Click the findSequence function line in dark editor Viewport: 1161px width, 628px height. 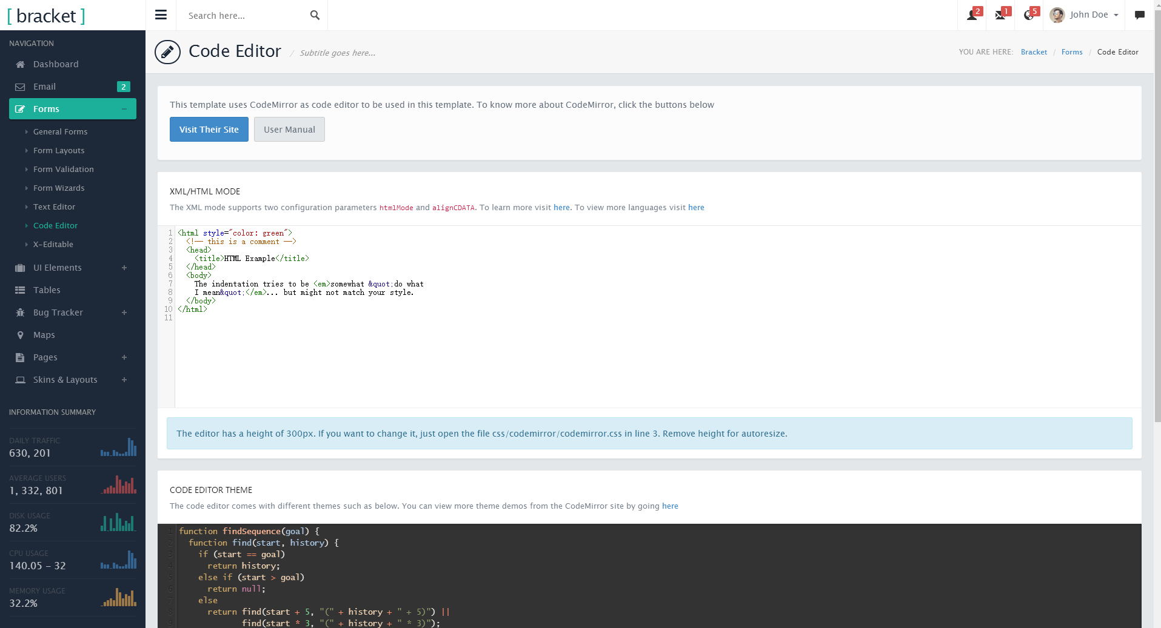pos(249,531)
